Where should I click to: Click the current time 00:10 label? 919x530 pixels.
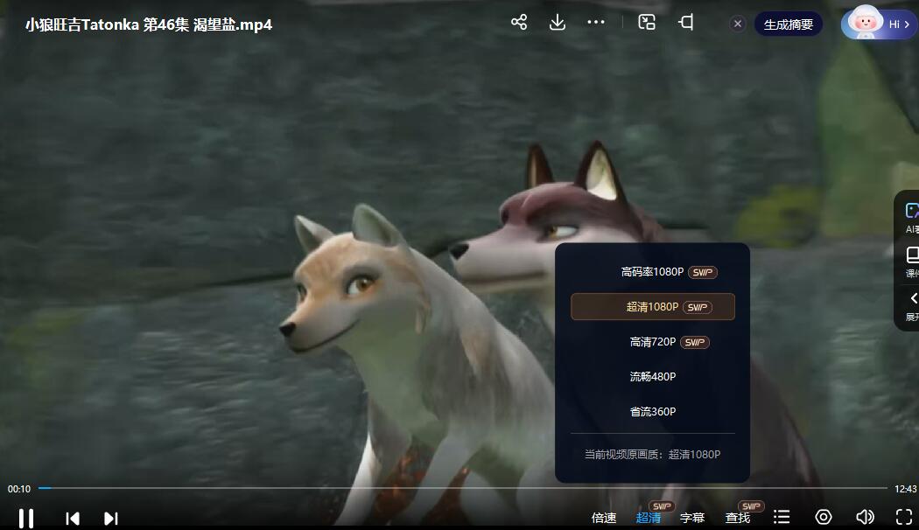point(18,489)
